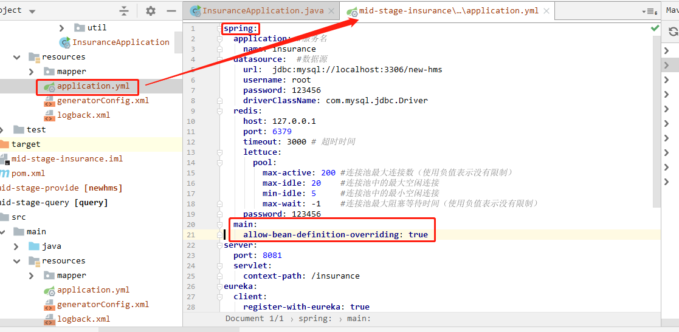The width and height of the screenshot is (679, 332).
Task: Expand the first Maven project node
Action: (x=667, y=51)
